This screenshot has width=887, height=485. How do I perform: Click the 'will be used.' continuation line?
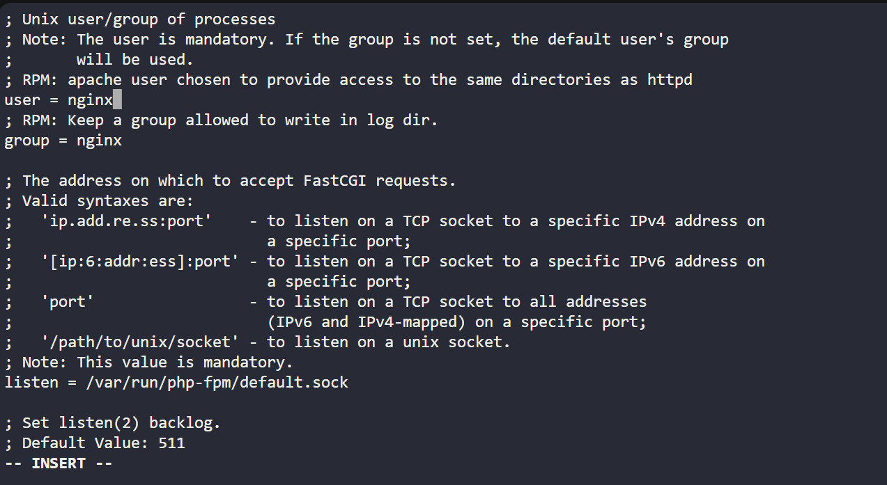click(x=134, y=60)
